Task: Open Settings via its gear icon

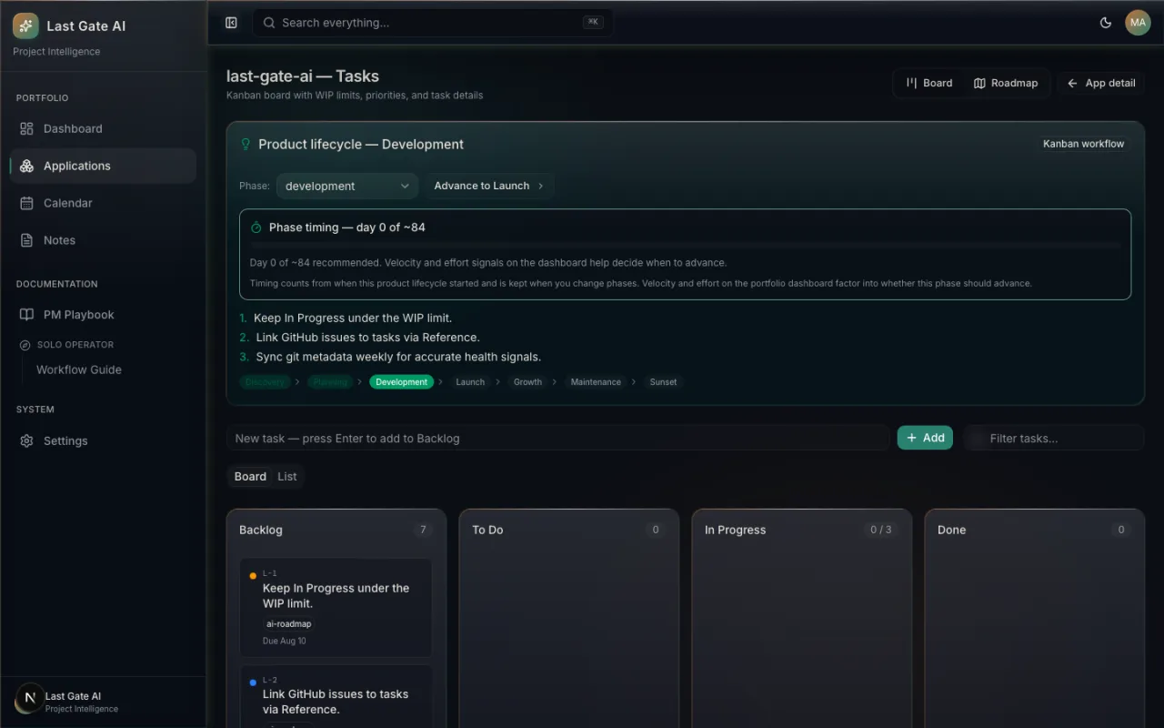Action: point(26,441)
